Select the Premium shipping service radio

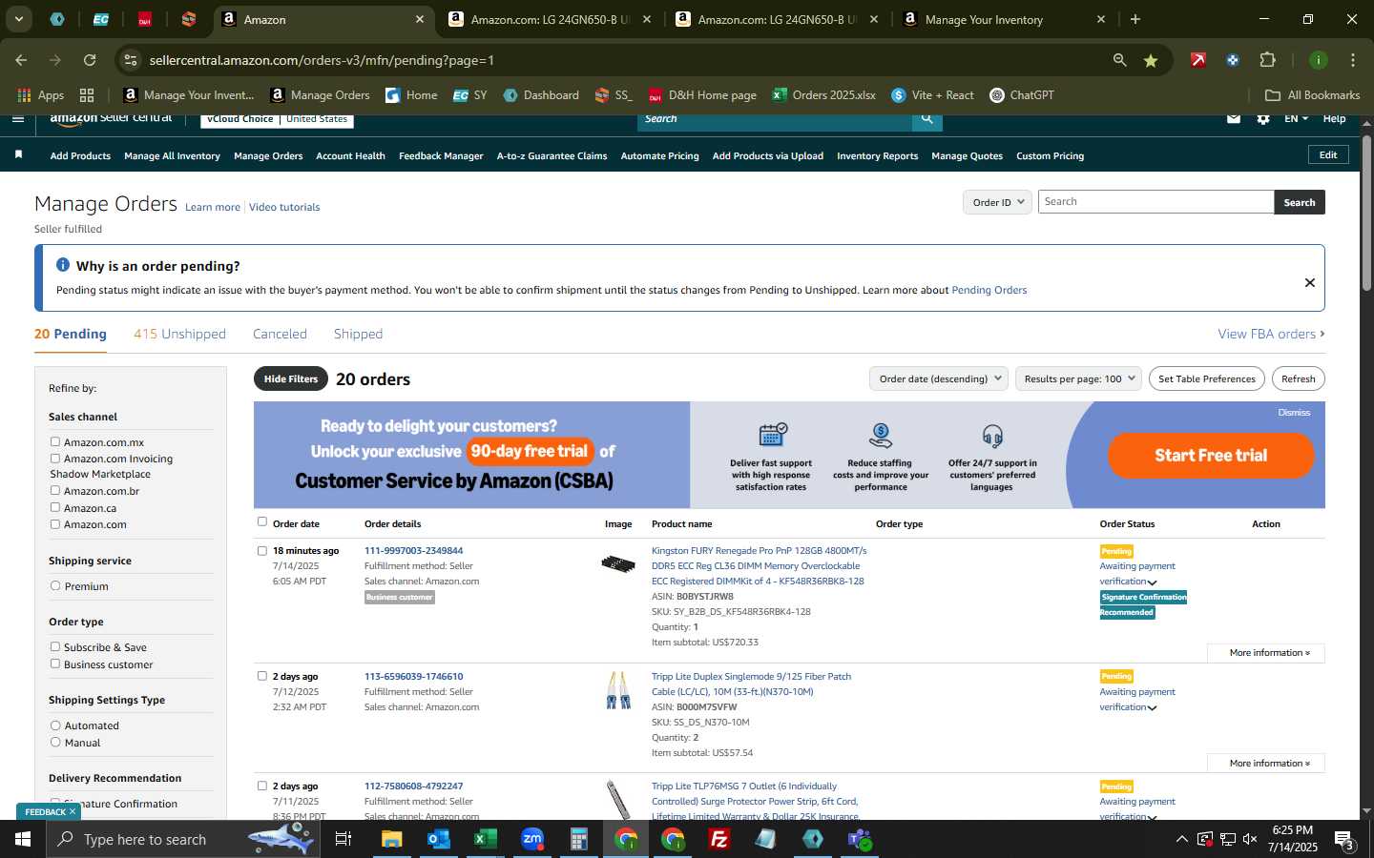[x=55, y=585]
